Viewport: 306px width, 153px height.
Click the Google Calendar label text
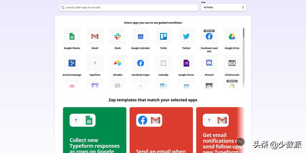coord(140,48)
